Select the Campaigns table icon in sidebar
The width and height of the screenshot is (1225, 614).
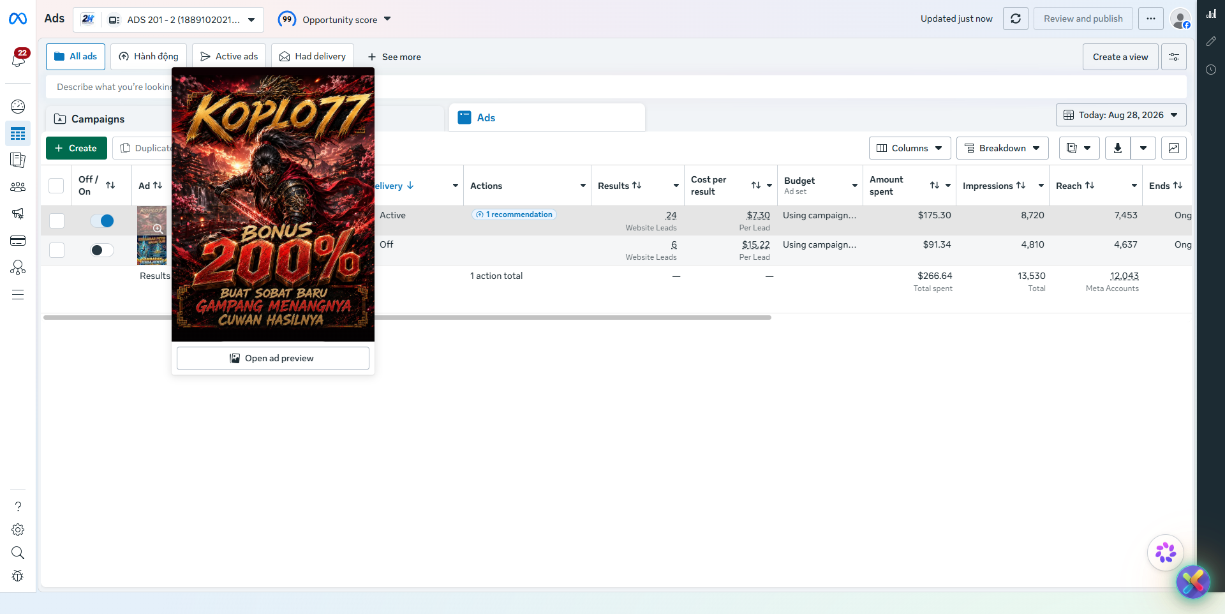(18, 134)
